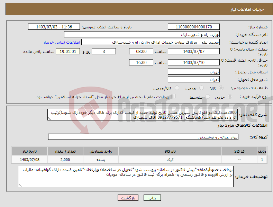Click the نام کالا column header

tap(170, 151)
